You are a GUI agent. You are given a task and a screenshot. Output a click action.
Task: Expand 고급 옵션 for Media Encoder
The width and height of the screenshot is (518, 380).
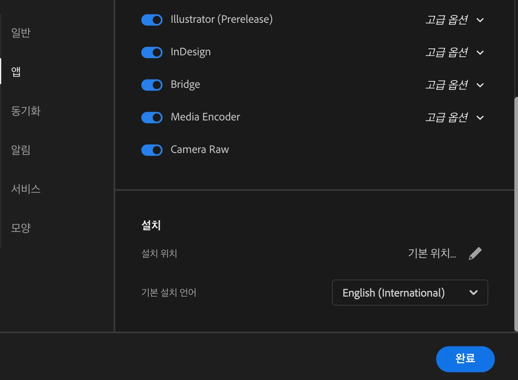[454, 118]
